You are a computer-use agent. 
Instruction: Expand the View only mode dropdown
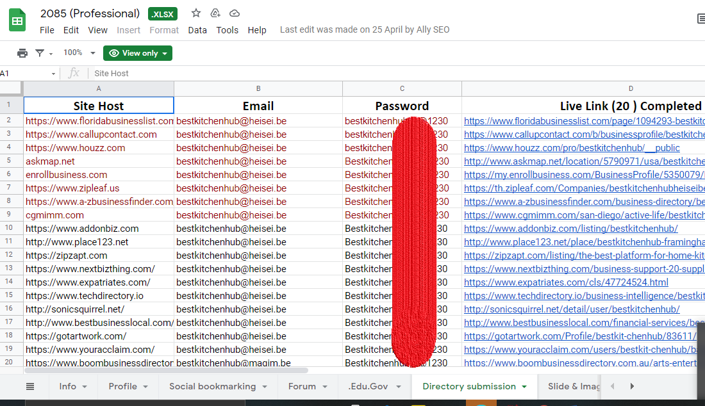pyautogui.click(x=138, y=53)
